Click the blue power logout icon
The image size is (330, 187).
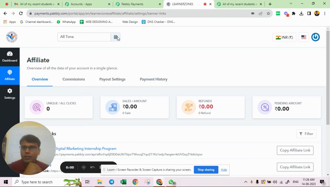point(315,37)
